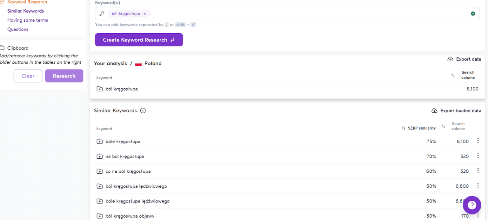Click the Your analysis heading

(x=111, y=63)
